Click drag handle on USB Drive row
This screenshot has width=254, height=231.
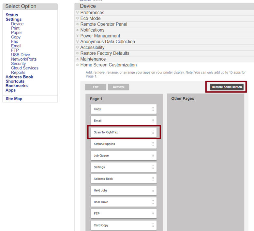pyautogui.click(x=153, y=202)
